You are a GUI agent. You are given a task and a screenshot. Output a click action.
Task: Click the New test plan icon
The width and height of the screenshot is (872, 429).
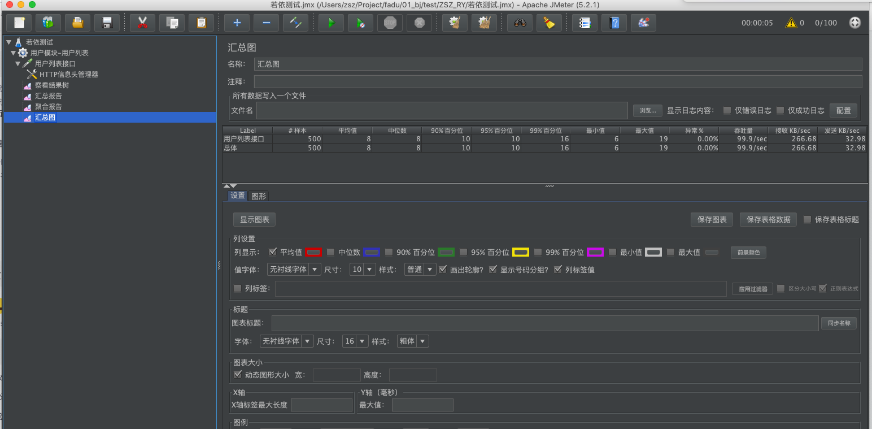pyautogui.click(x=19, y=23)
